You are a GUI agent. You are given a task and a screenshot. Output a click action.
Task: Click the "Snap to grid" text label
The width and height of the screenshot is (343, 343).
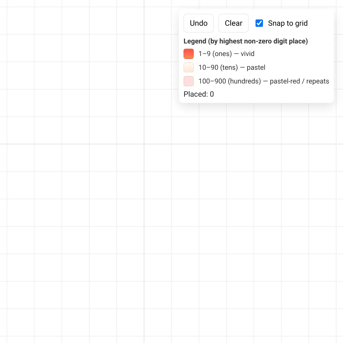(x=288, y=23)
